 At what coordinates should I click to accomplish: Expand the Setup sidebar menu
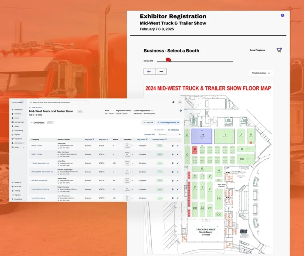[x=18, y=147]
